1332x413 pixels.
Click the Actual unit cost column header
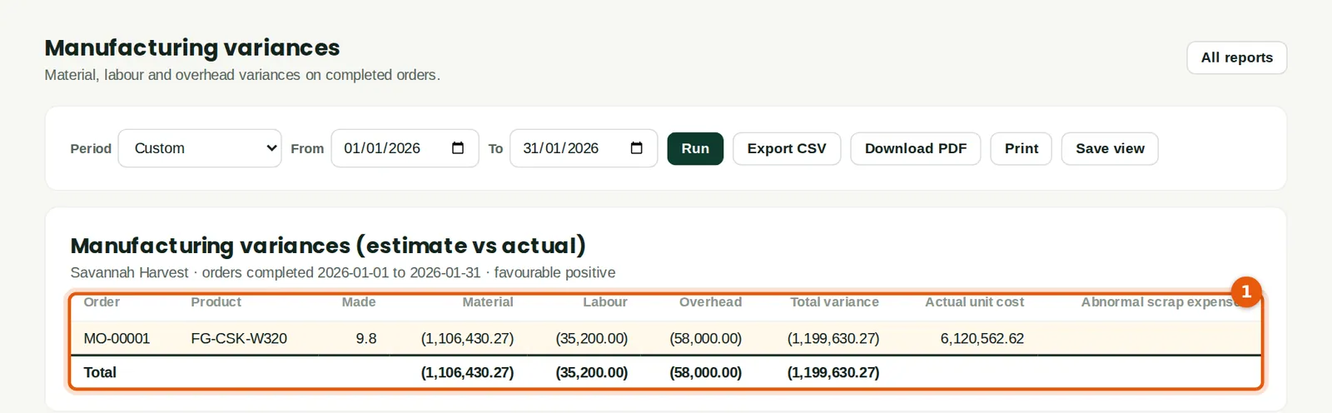pyautogui.click(x=974, y=302)
